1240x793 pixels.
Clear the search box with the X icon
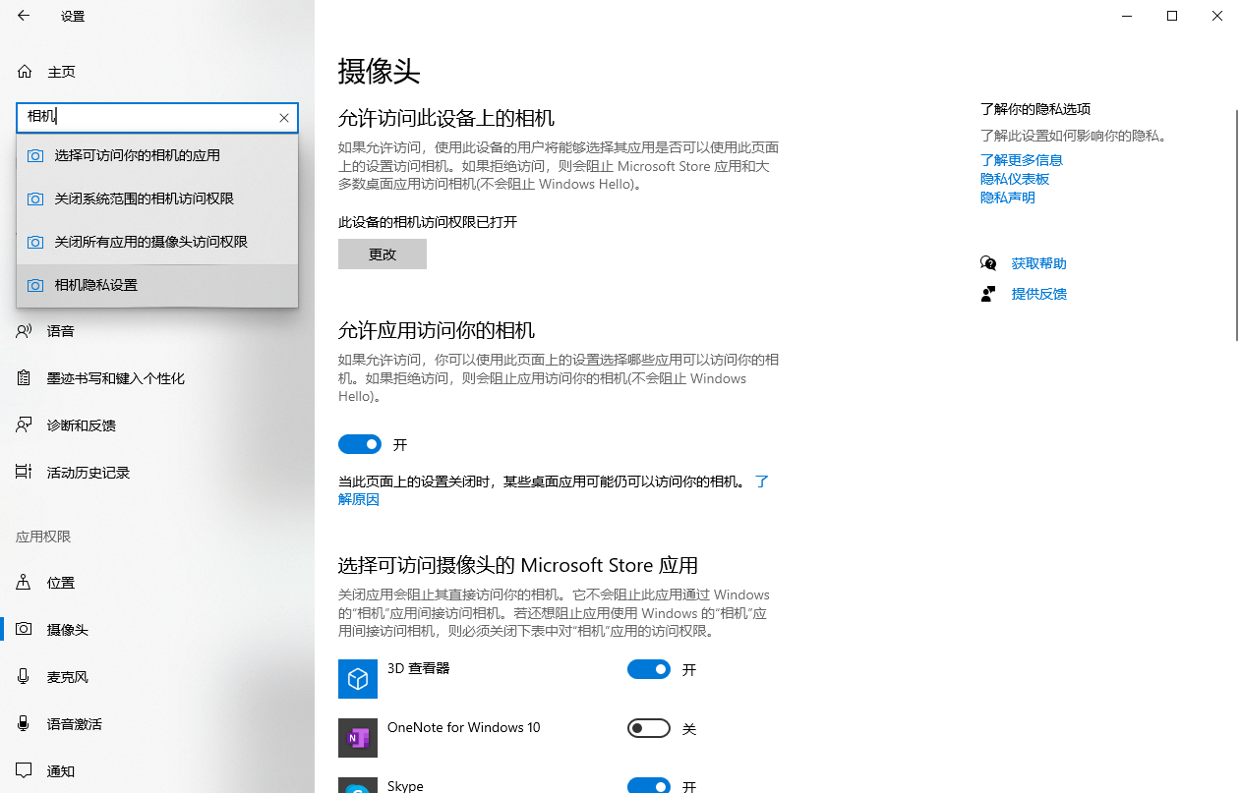[284, 118]
